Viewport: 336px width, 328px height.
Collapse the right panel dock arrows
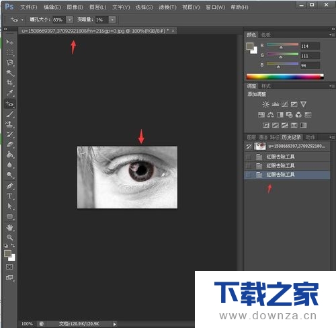(x=333, y=29)
